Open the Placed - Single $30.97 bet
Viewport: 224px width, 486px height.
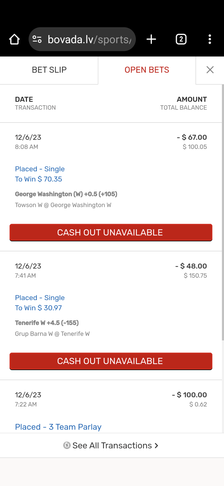pyautogui.click(x=40, y=298)
